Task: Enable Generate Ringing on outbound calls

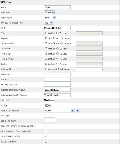Action: point(46,126)
